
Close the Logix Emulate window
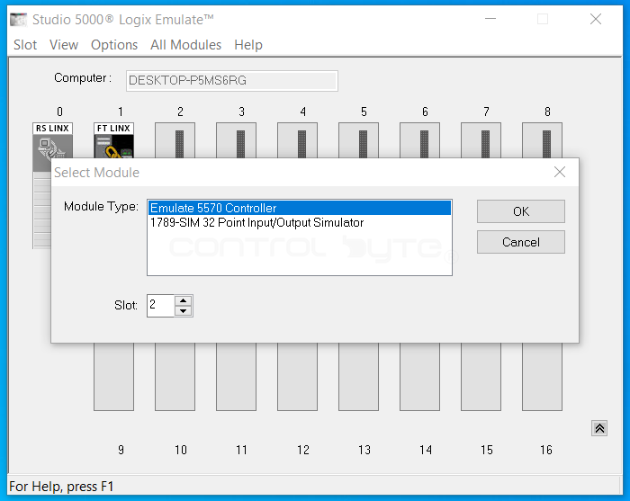tap(596, 19)
